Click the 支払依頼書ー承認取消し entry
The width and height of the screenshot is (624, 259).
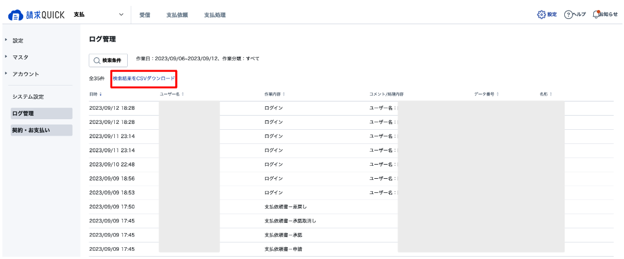(x=290, y=221)
